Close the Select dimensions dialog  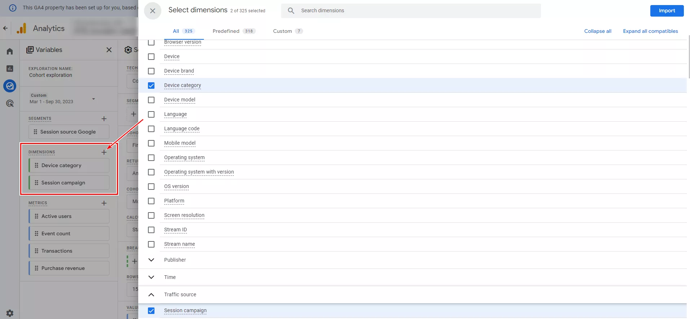point(153,11)
